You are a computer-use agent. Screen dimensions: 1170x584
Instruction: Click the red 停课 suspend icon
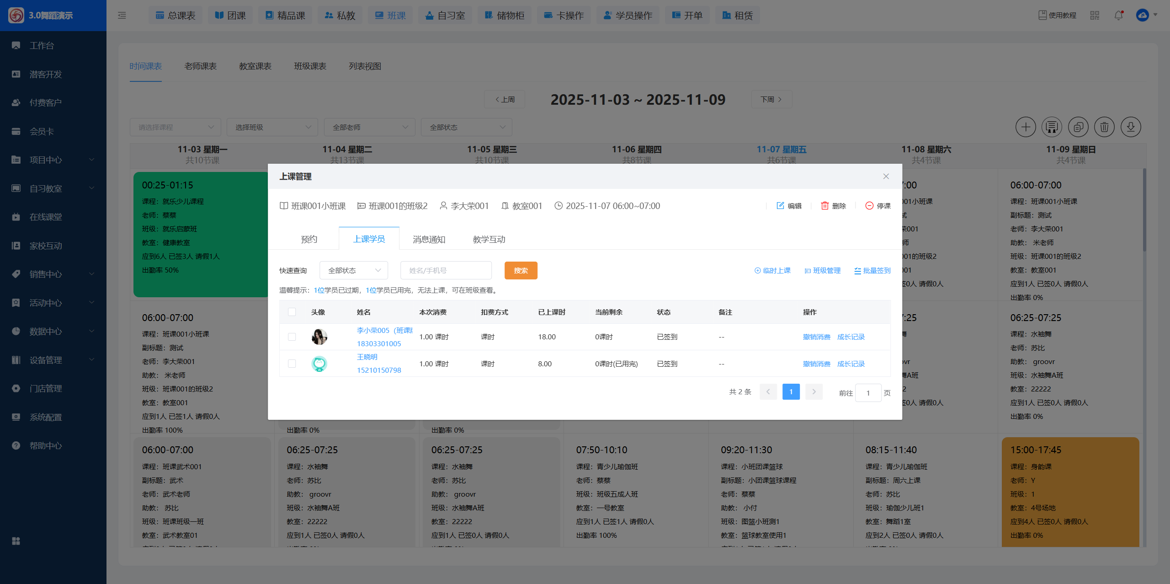869,206
